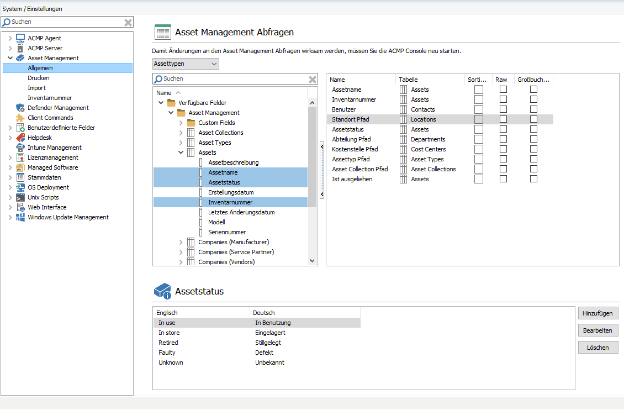Collapse the Assets node in field tree
The image size is (624, 410).
[x=181, y=153]
